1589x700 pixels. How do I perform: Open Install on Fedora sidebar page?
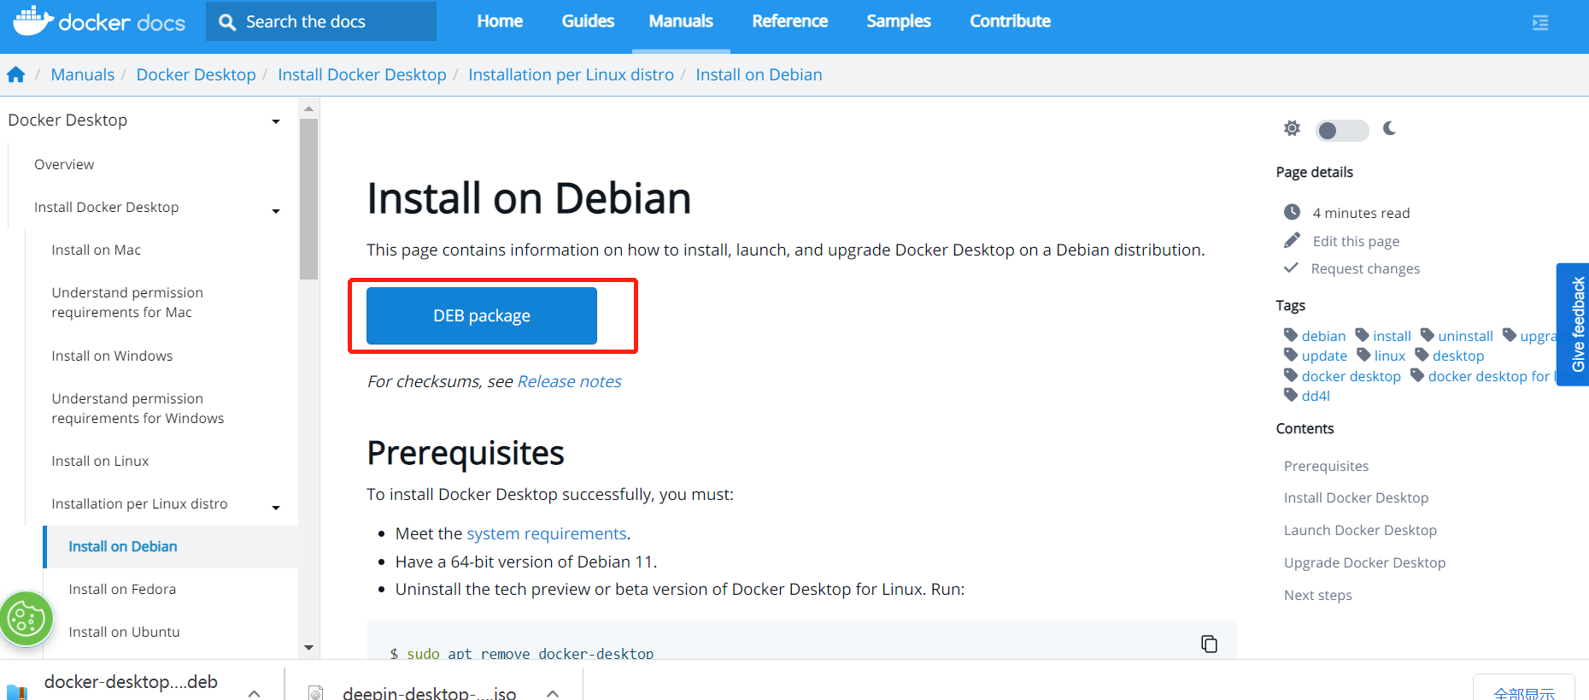pos(122,590)
